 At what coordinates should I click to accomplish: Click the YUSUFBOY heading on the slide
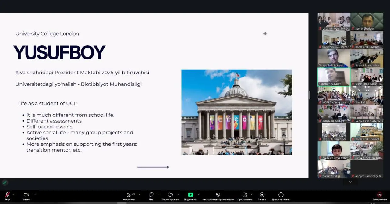pos(59,52)
